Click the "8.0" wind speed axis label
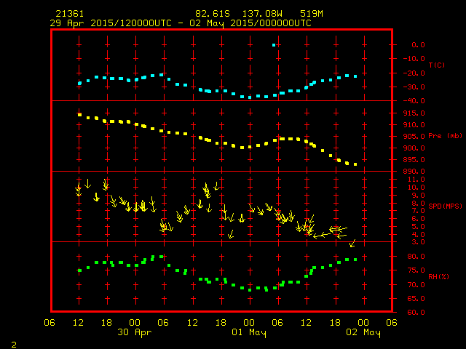Image resolution: width=466 pixels, height=349 pixels. 418,204
